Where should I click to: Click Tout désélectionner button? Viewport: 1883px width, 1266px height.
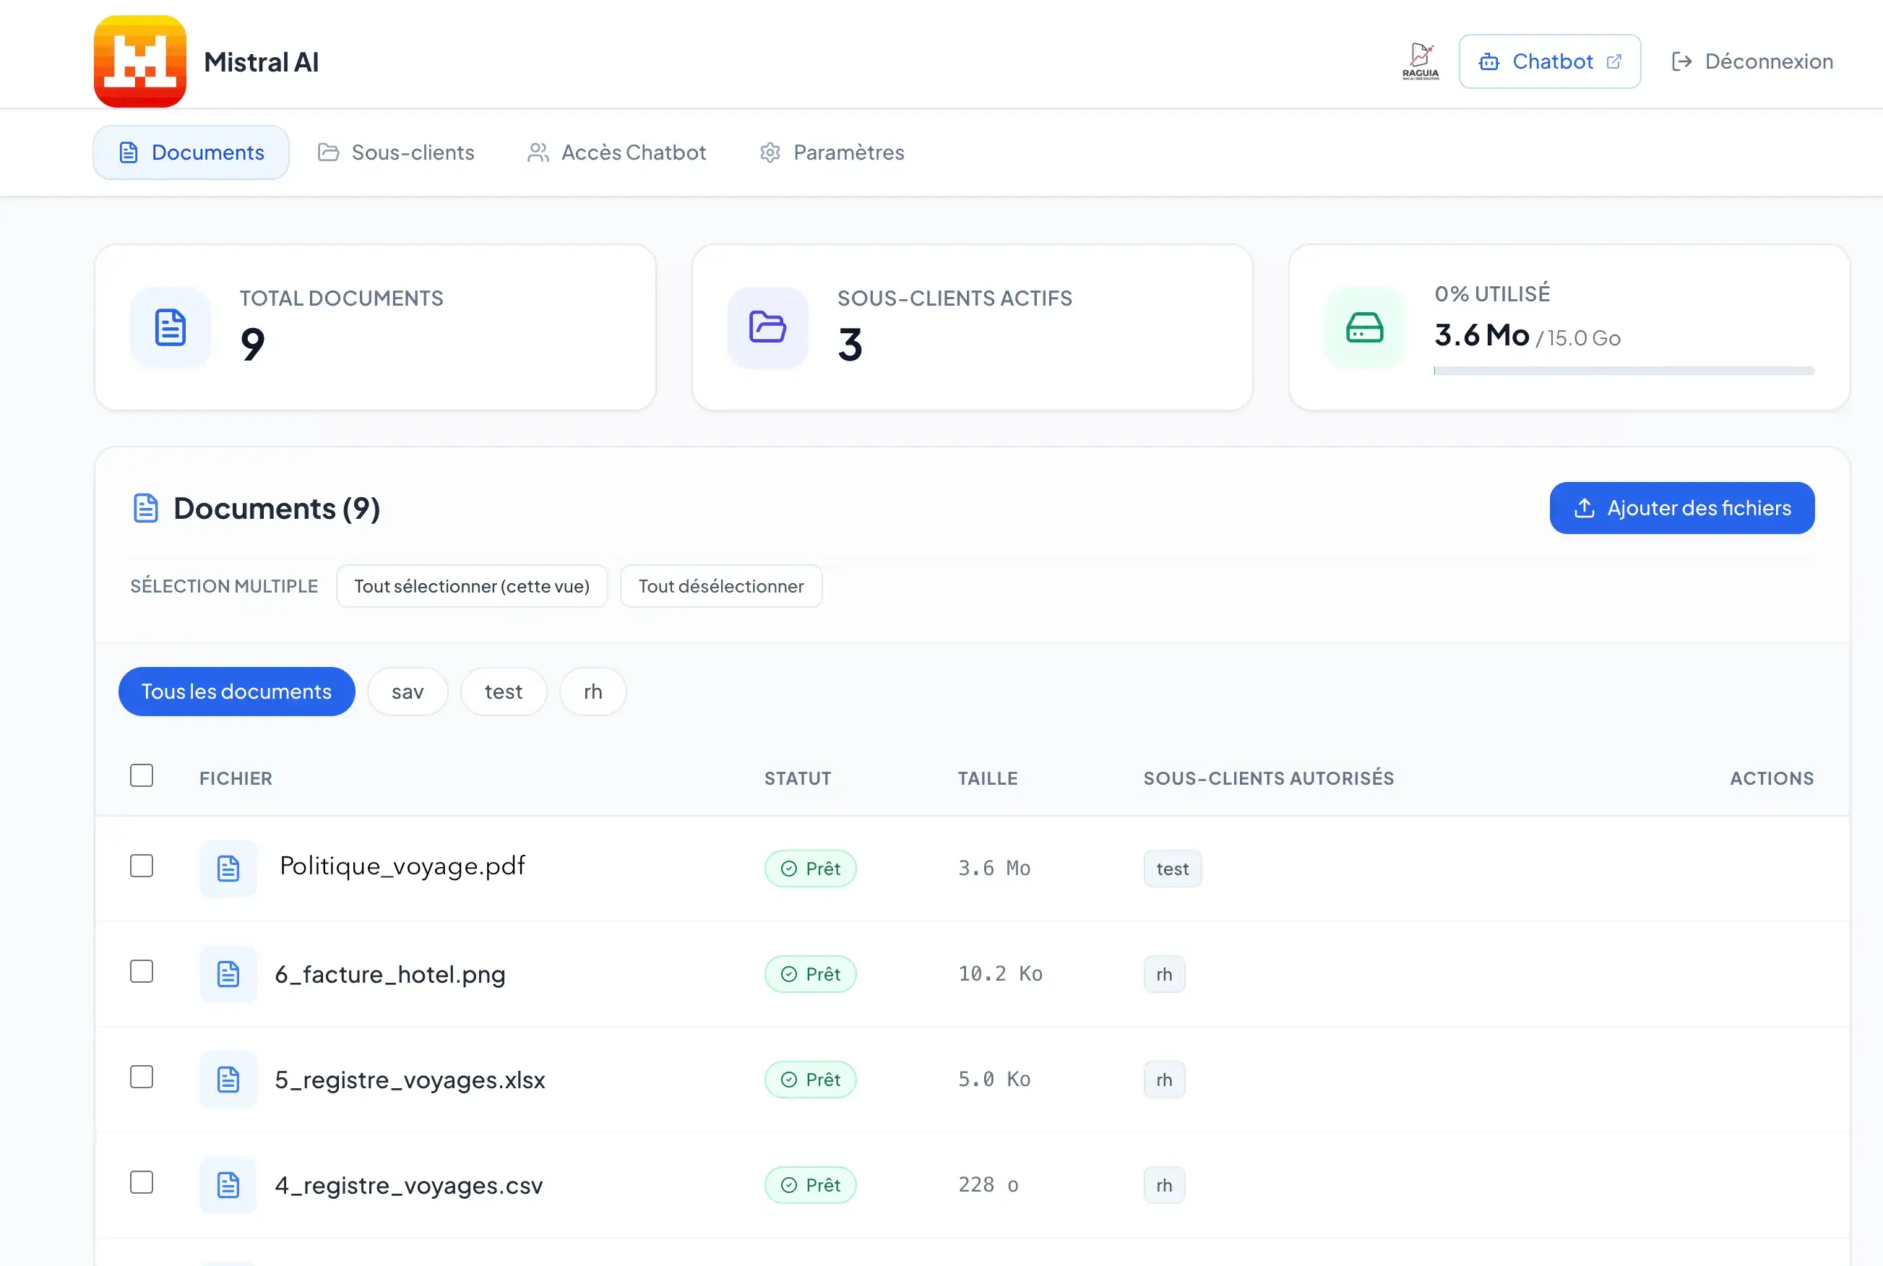pos(720,586)
